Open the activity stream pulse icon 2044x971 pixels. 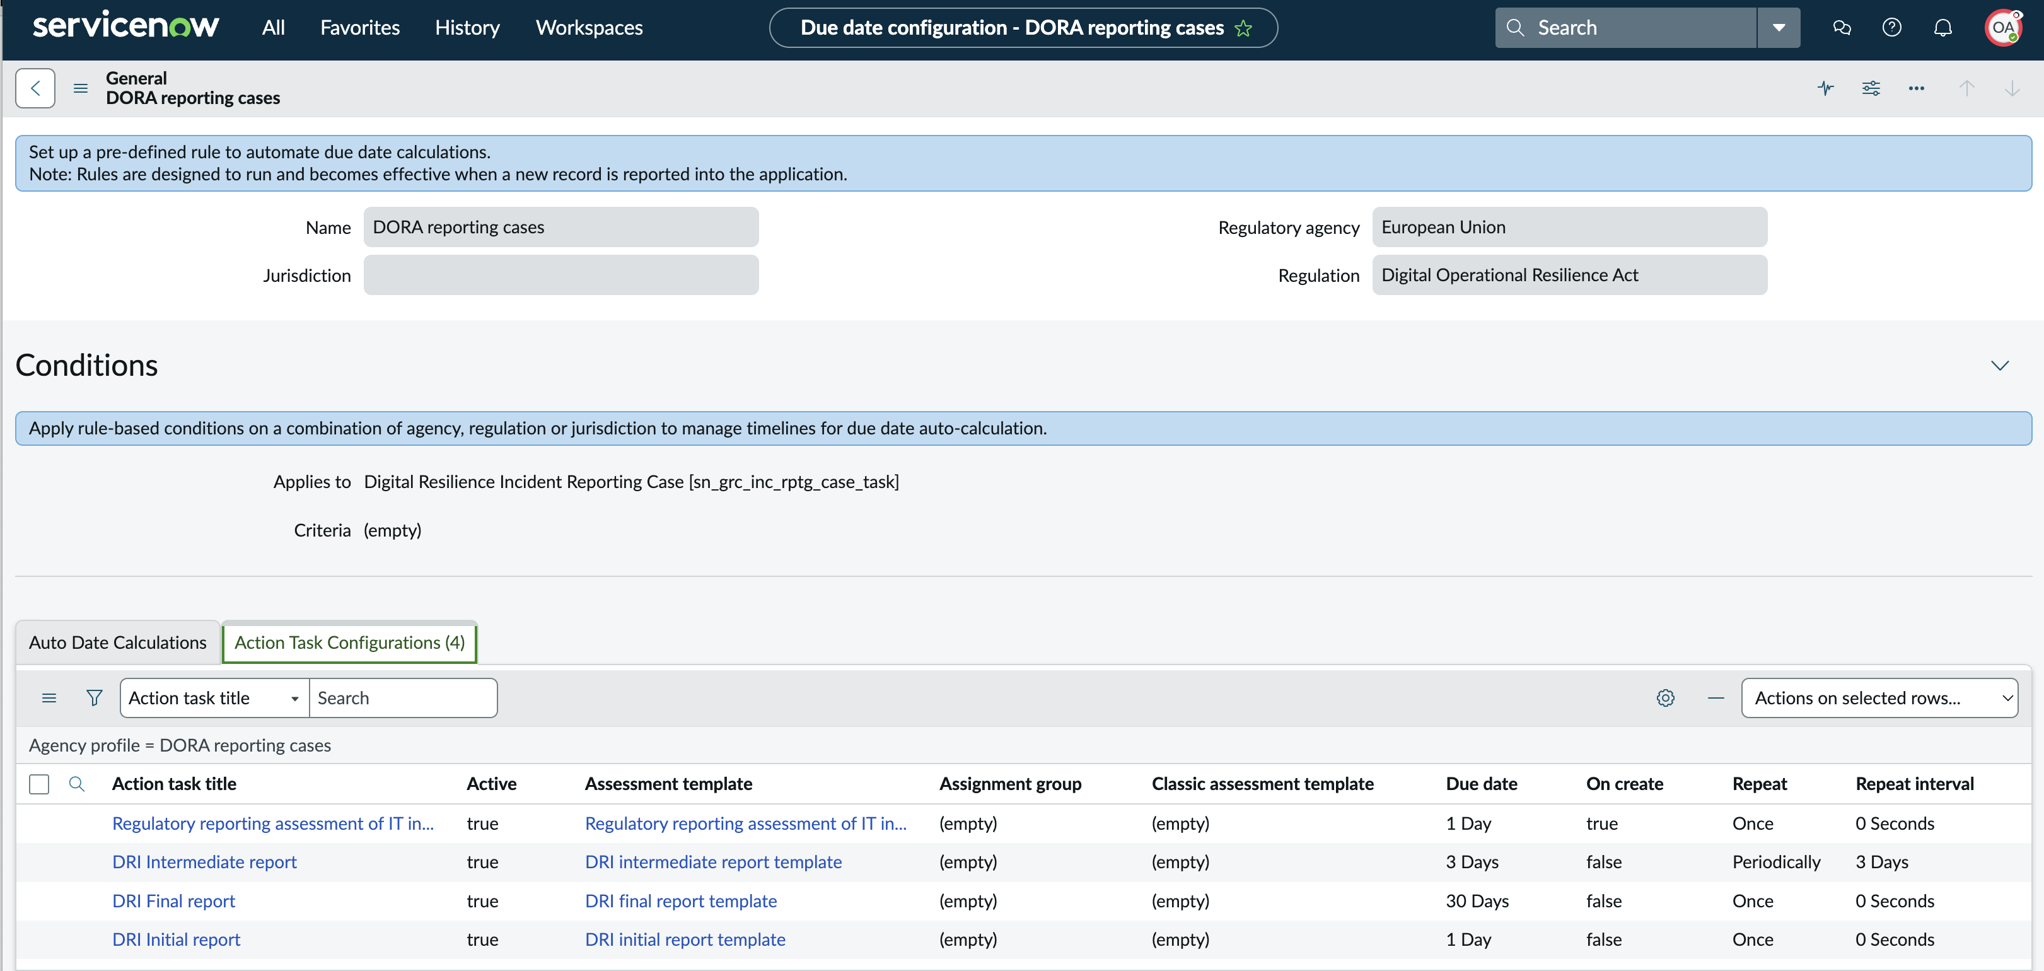point(1826,88)
